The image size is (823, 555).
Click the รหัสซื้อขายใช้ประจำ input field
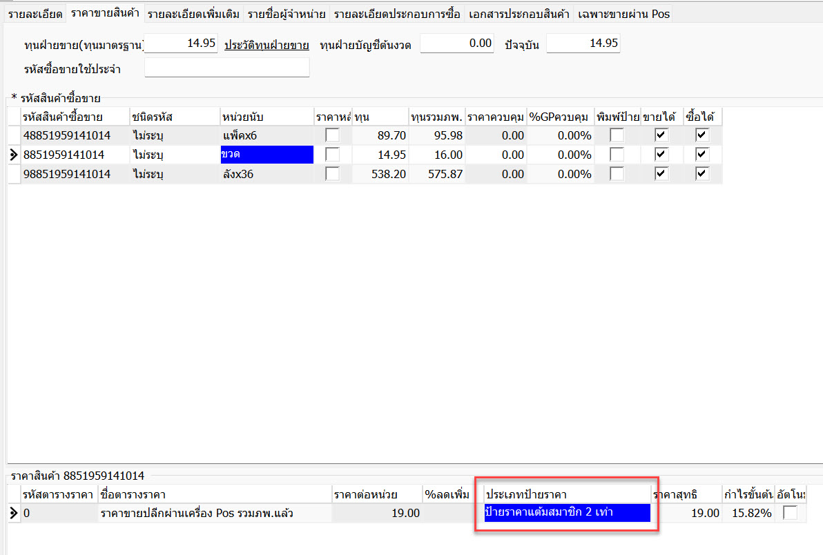tap(226, 68)
